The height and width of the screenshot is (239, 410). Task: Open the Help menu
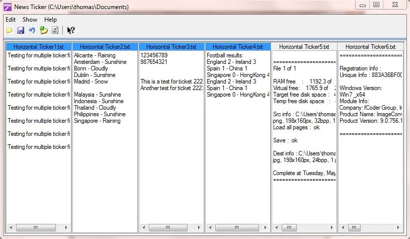pos(50,20)
